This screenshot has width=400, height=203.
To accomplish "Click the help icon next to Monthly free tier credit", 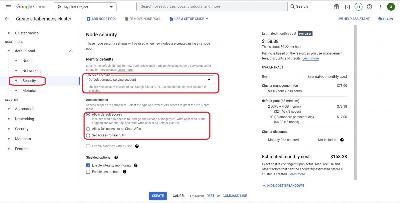I will tap(342, 140).
